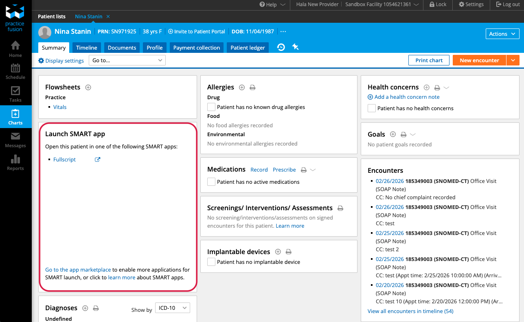Open the Patient ledger tab
This screenshot has width=524, height=322.
point(248,48)
